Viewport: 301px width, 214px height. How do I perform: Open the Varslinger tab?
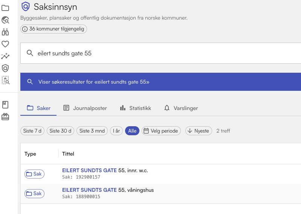point(181,108)
